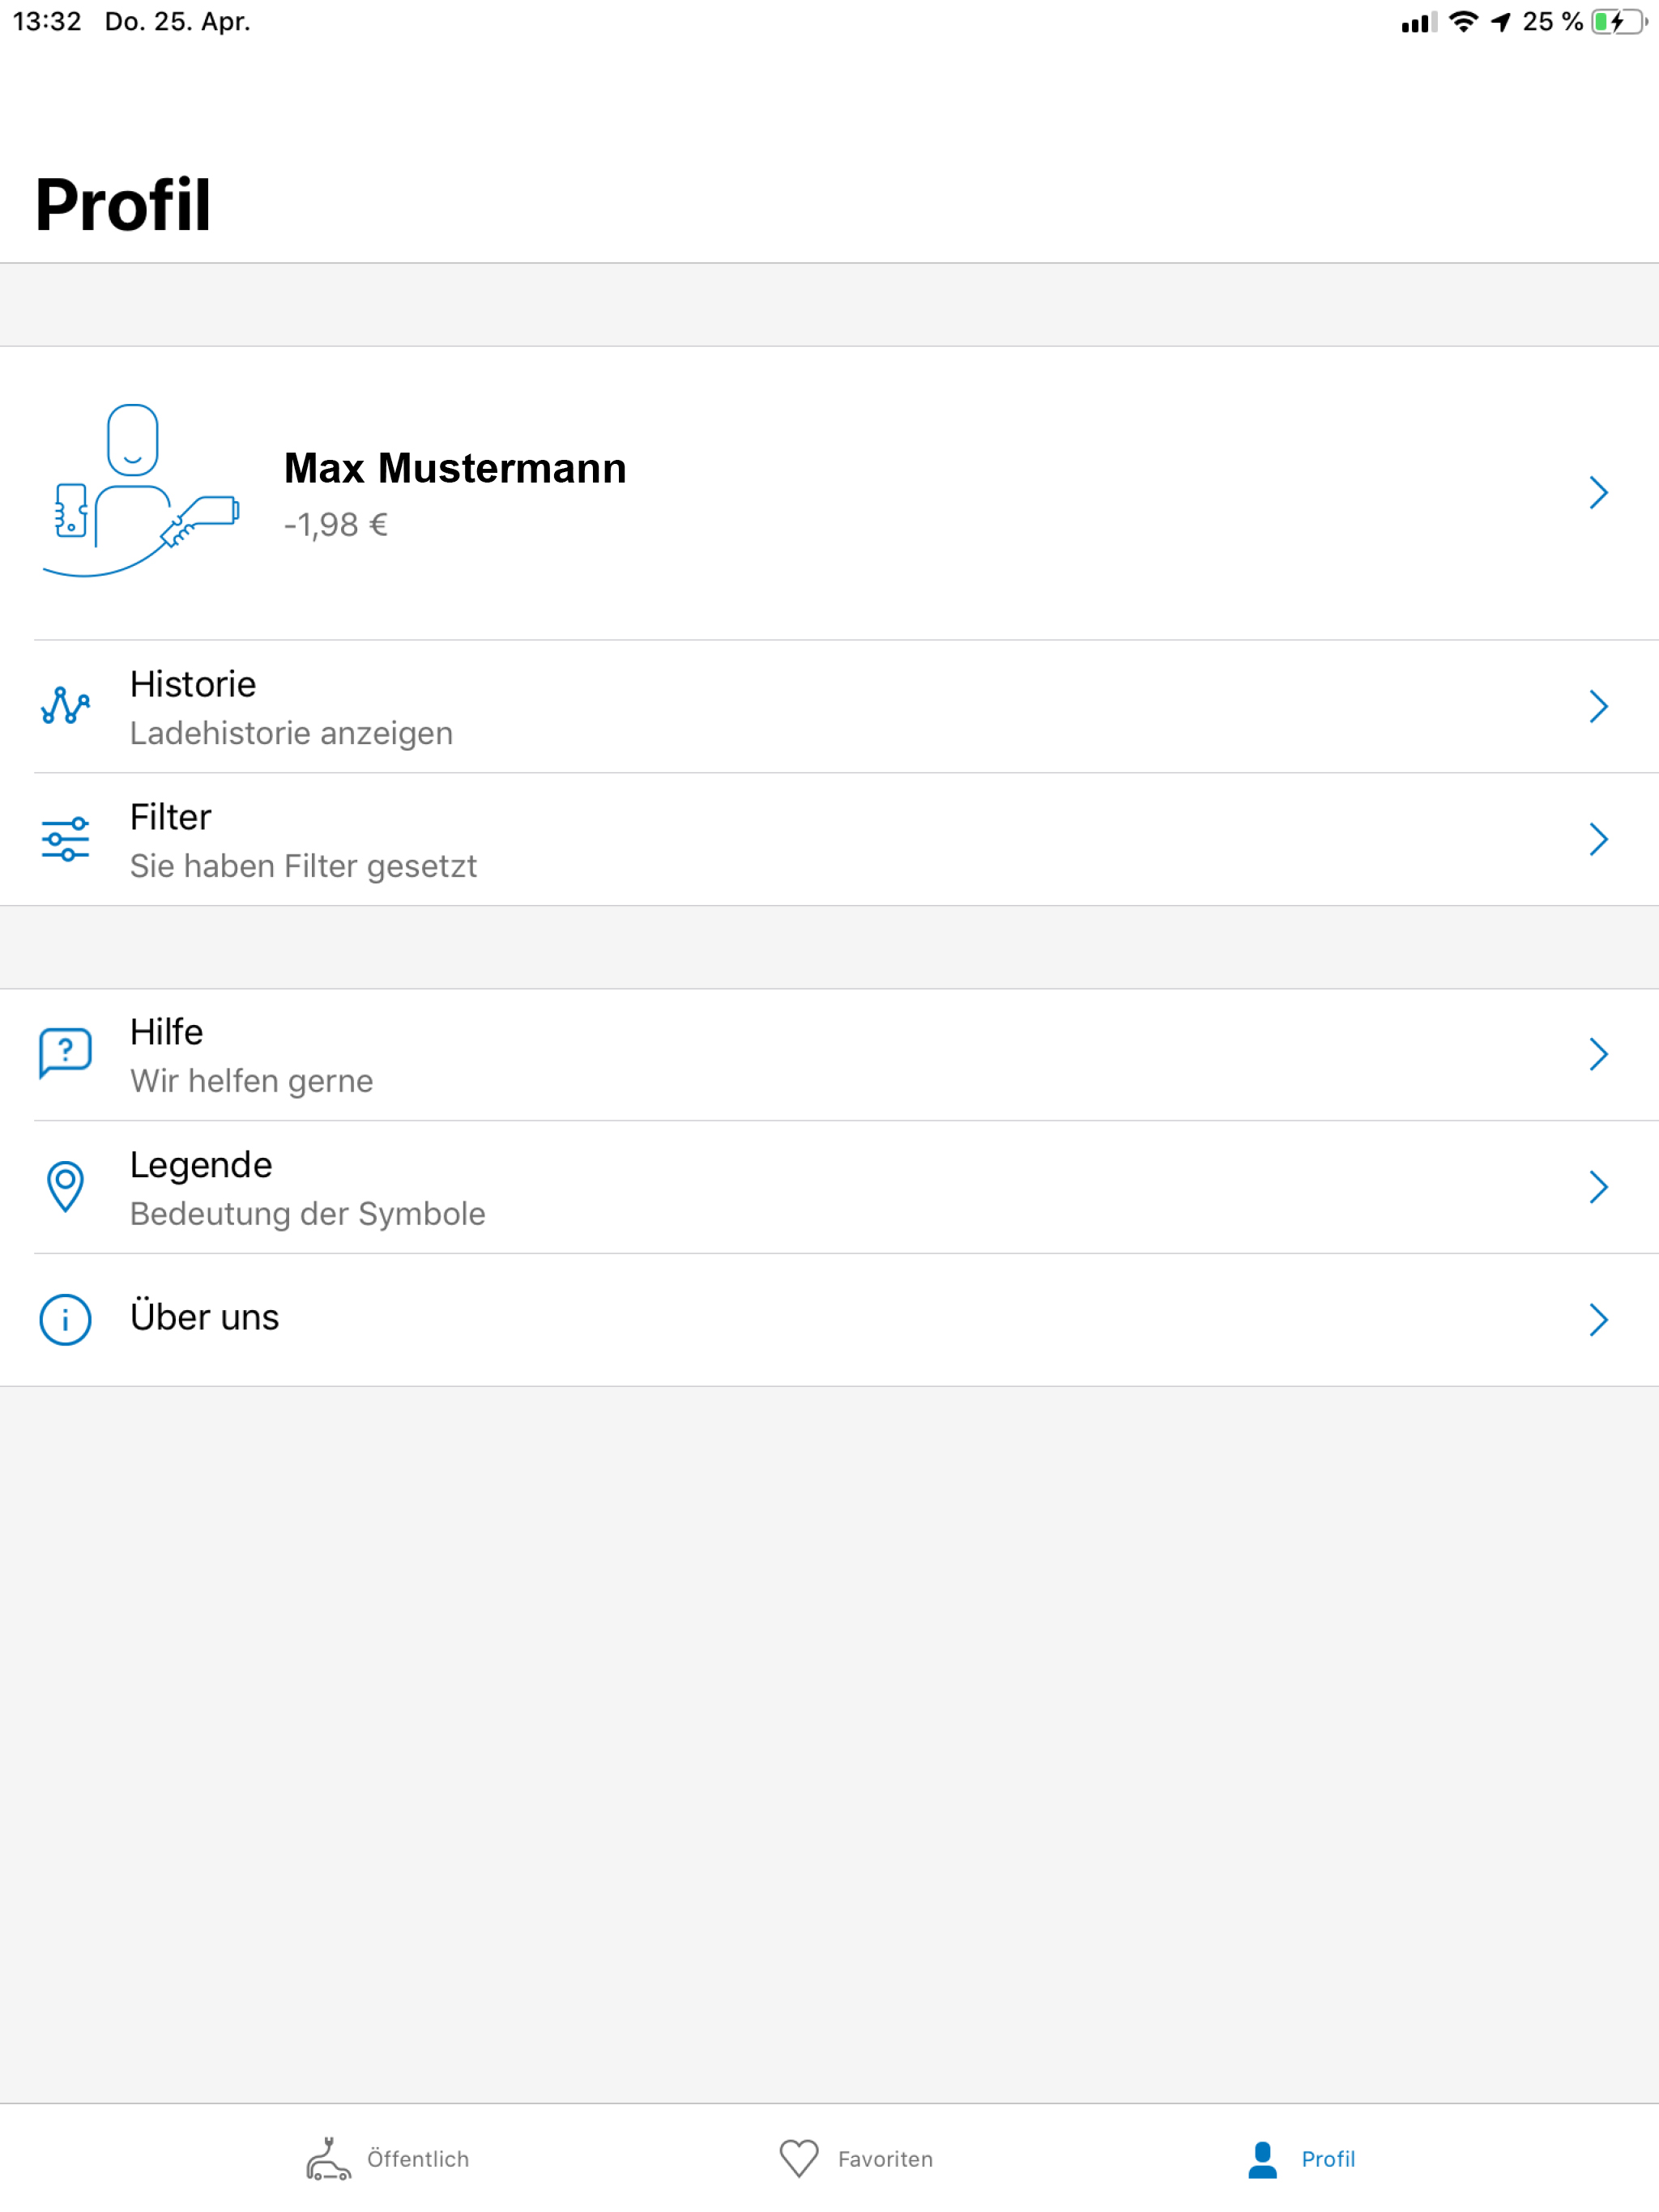1659x2212 pixels.
Task: Tap 'Ladehistorie anzeigen' subtitle
Action: pyautogui.click(x=291, y=733)
